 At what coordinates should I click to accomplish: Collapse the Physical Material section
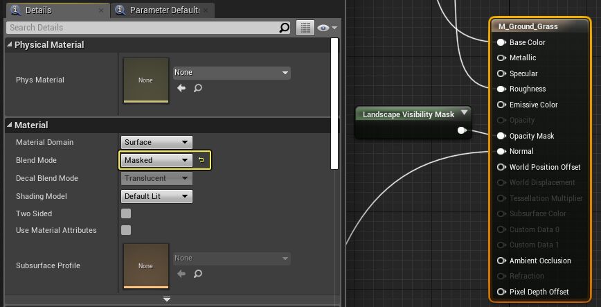click(x=10, y=45)
